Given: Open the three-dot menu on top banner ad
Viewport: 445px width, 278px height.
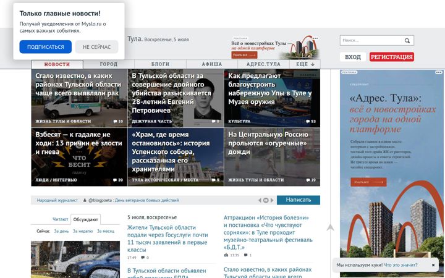Looking at the screenshot, I should [315, 38].
